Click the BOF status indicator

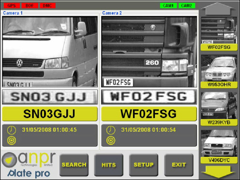click(30, 6)
